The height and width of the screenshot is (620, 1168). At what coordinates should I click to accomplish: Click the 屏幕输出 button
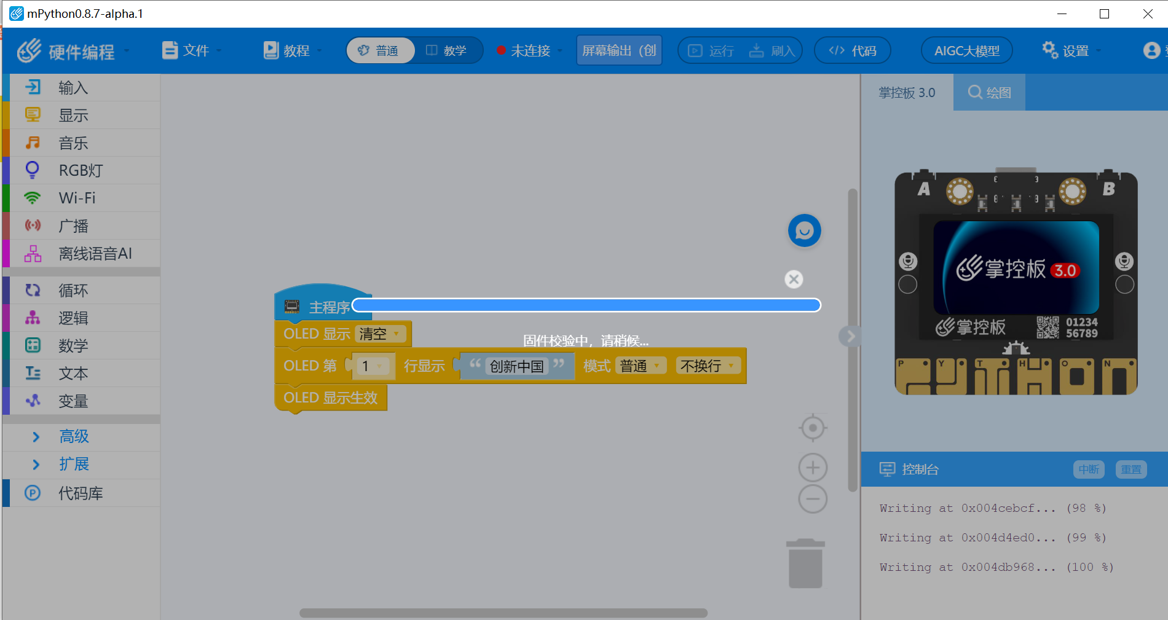619,50
